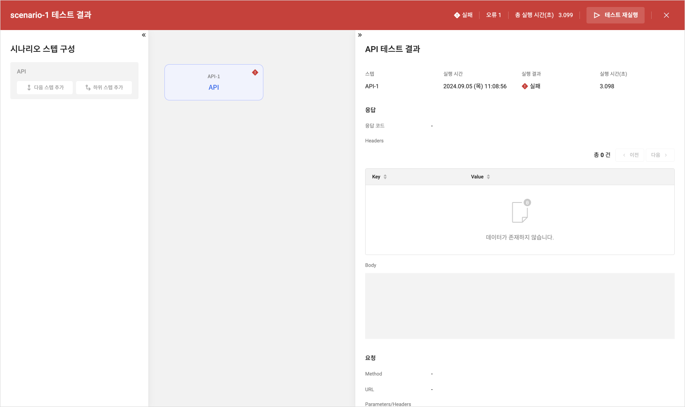Click the 실패 status in header bar
685x407 pixels.
click(463, 15)
